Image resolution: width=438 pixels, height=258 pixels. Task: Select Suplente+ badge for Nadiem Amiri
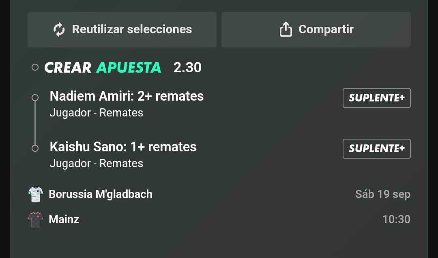(376, 98)
